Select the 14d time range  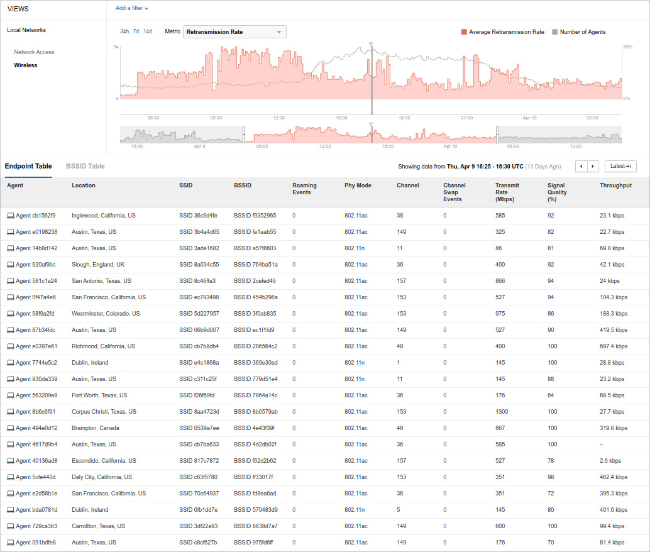point(148,31)
